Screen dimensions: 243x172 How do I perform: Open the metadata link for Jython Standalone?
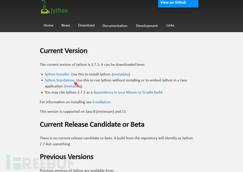(73, 86)
